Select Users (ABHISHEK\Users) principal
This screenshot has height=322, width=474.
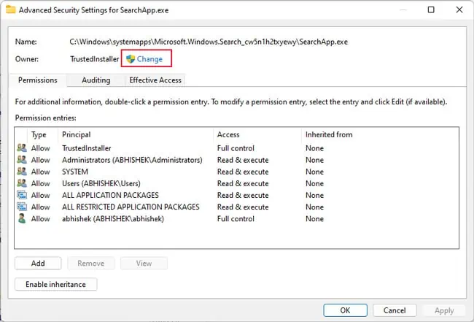tap(101, 183)
